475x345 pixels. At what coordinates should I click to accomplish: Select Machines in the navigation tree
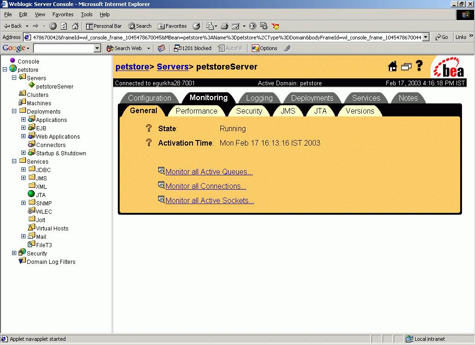click(x=39, y=103)
